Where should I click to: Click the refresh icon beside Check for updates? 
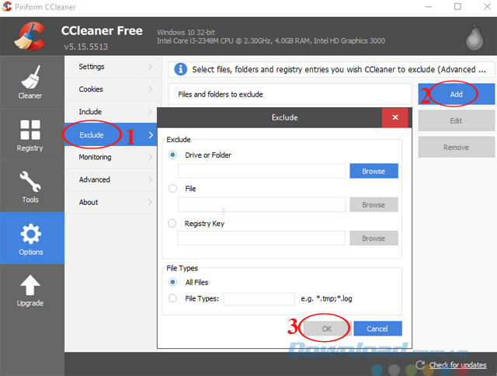point(420,364)
